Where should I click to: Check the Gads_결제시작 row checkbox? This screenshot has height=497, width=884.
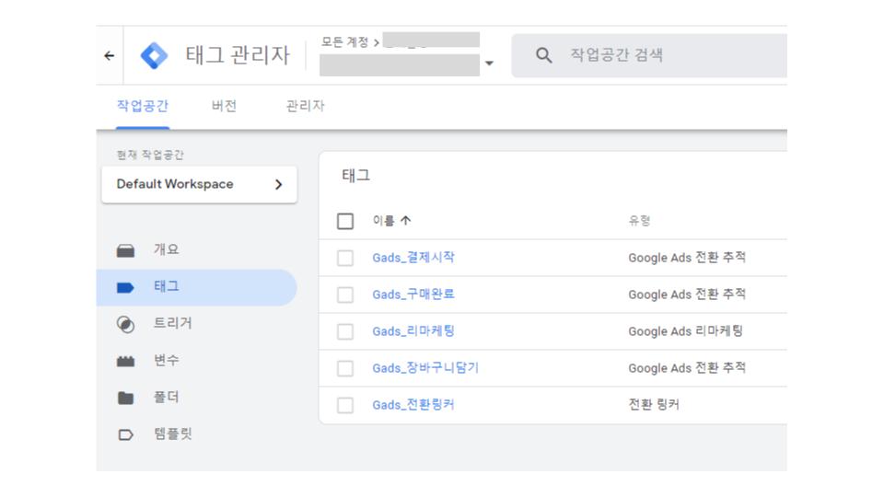(345, 258)
